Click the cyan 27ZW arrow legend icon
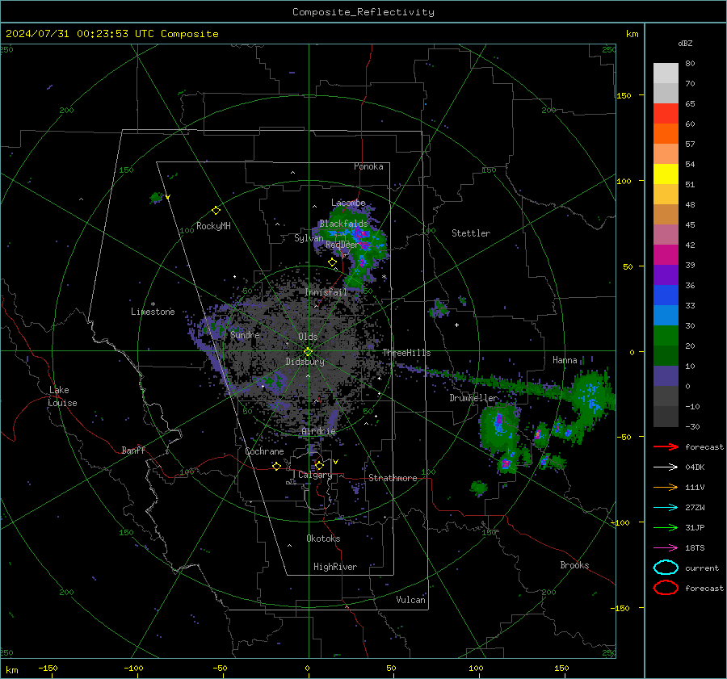Screen dimensions: 727x679 pos(666,508)
